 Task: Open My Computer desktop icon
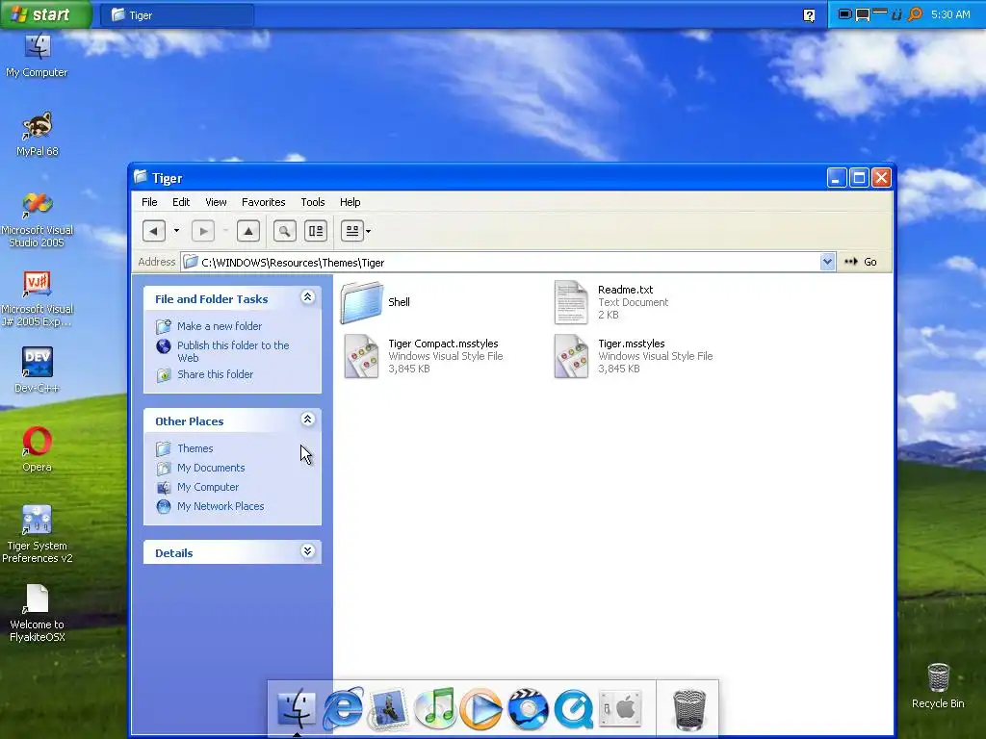[x=38, y=55]
